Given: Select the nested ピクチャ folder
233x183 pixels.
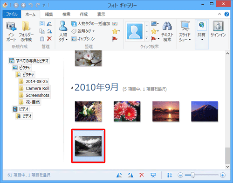Looking at the screenshot, I should 25,75.
